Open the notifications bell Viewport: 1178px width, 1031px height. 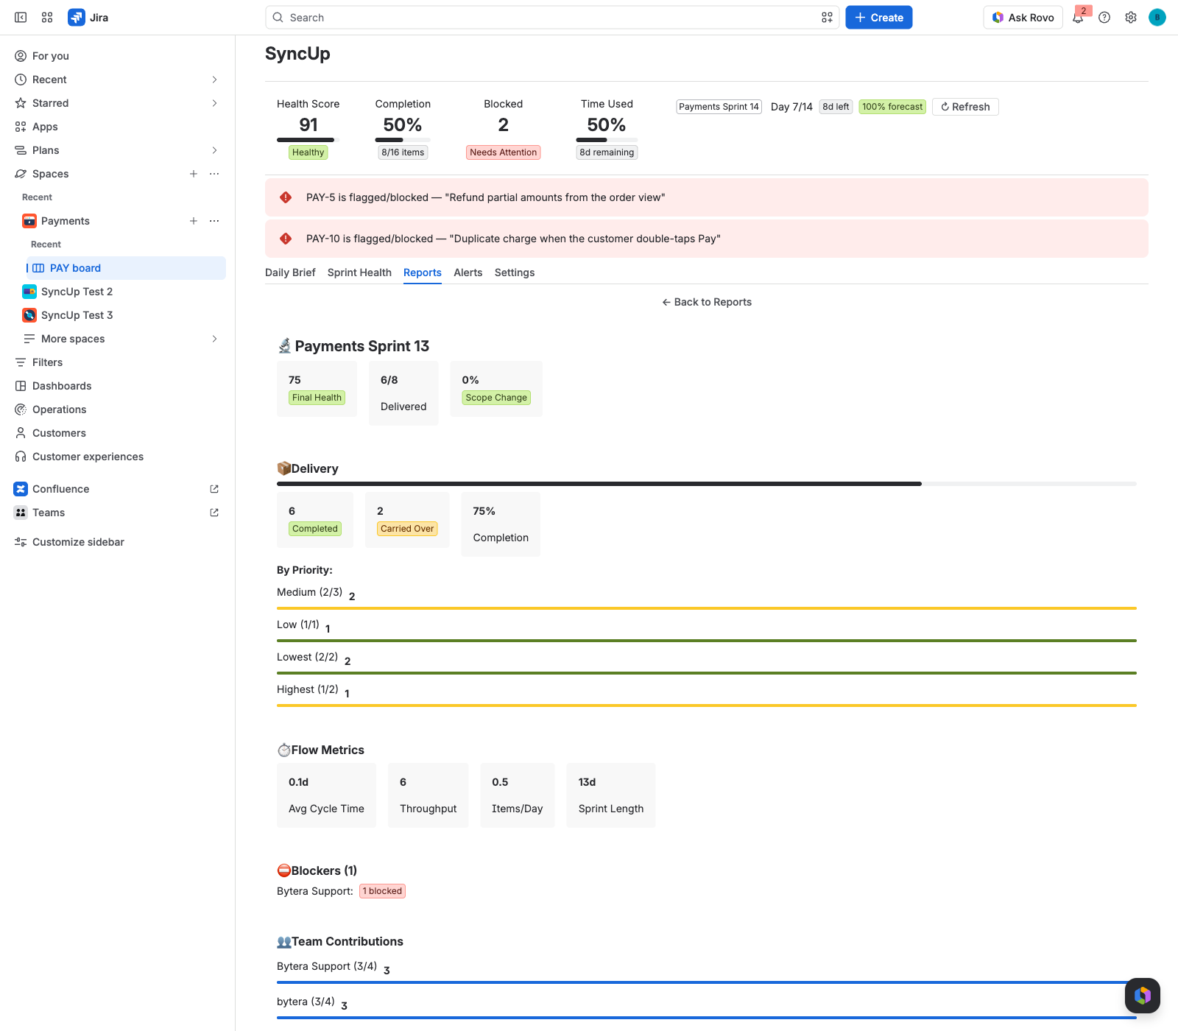[1078, 18]
